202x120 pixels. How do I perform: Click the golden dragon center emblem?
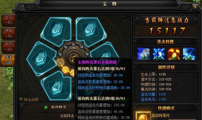[x=72, y=58]
